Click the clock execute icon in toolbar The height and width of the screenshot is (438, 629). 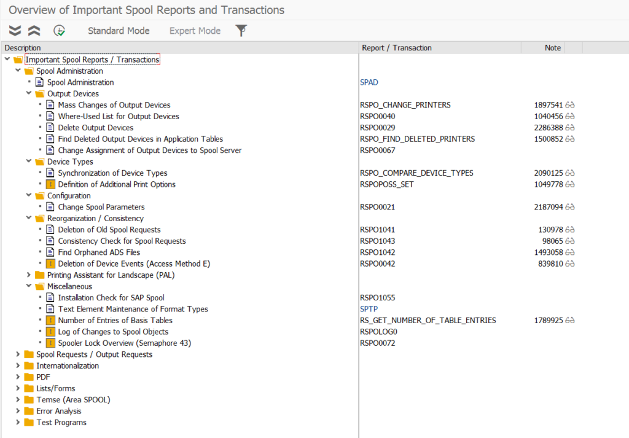tap(60, 31)
